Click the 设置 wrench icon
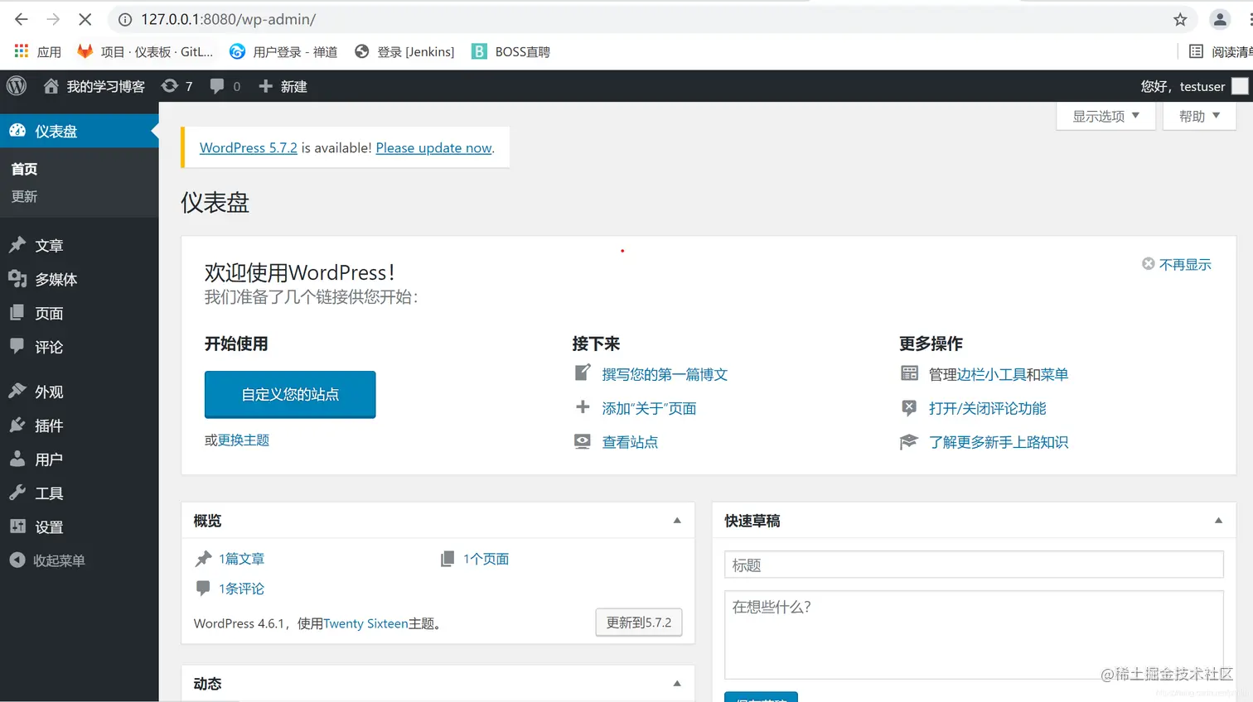1253x702 pixels. [x=18, y=526]
